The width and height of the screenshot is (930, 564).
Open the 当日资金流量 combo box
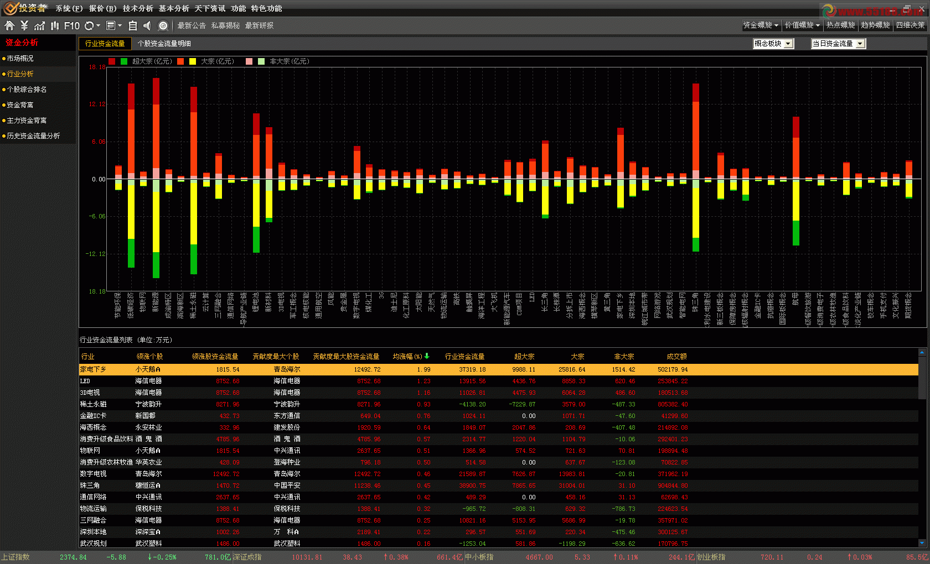(x=838, y=44)
